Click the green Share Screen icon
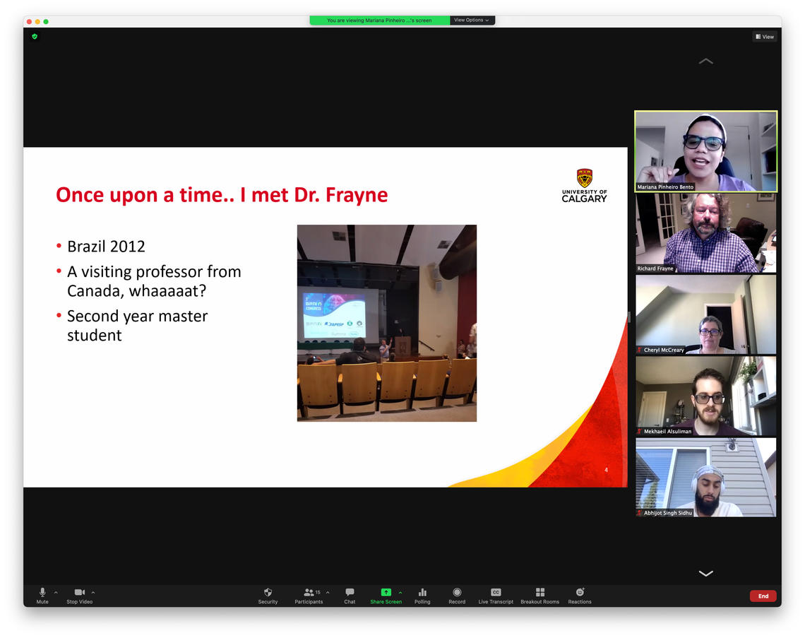805x638 pixels. 386,593
